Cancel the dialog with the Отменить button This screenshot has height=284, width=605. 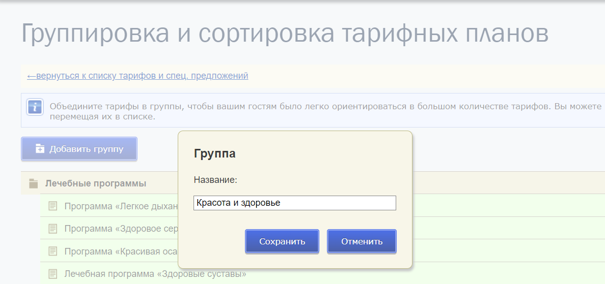point(362,241)
